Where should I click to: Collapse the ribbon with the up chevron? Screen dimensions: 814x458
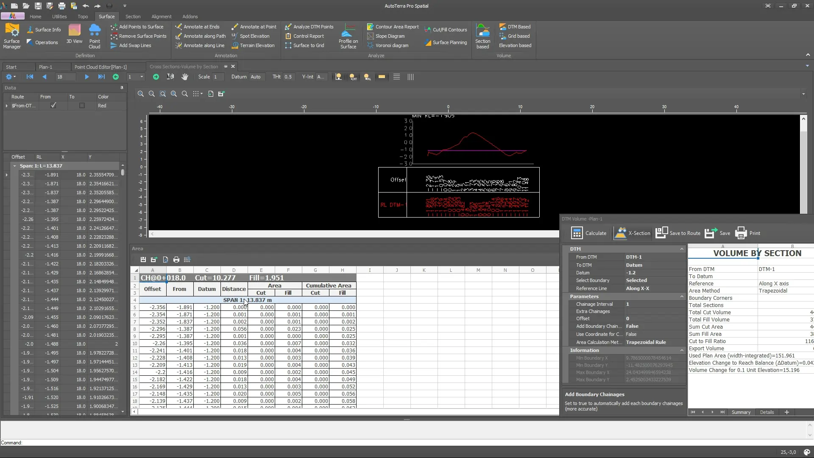(808, 55)
